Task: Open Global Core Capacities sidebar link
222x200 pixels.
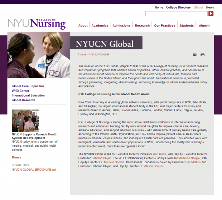Action: (x=28, y=86)
